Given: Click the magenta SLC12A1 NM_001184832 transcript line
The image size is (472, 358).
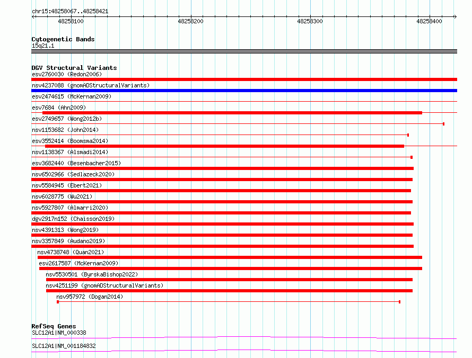Looking at the screenshot, I should pos(244,351).
